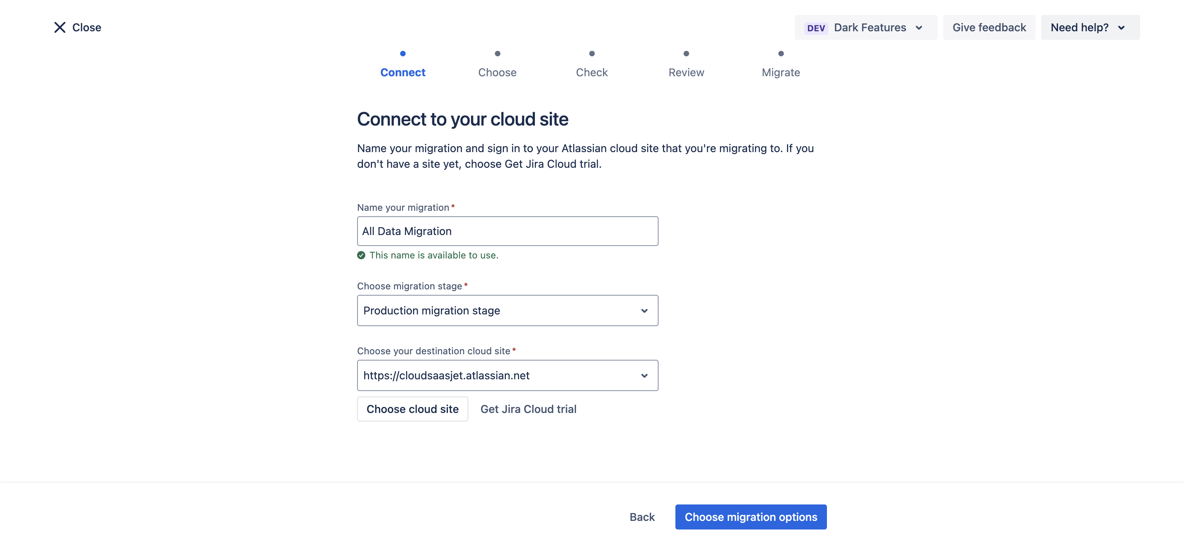Click the green availability checkmark icon
Viewport: 1184px width, 542px height.
coord(361,255)
